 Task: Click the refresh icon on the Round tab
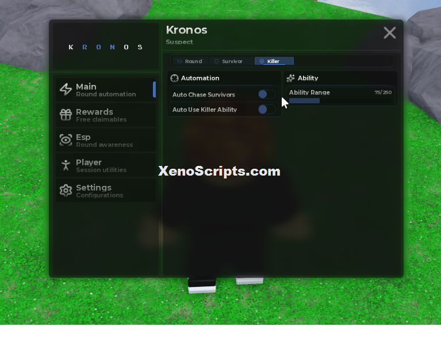(x=179, y=61)
